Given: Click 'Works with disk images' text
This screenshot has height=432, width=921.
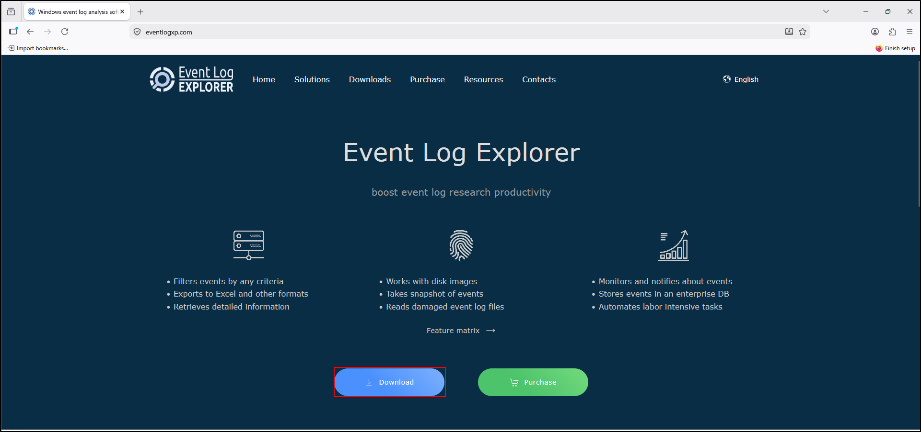Looking at the screenshot, I should [431, 281].
